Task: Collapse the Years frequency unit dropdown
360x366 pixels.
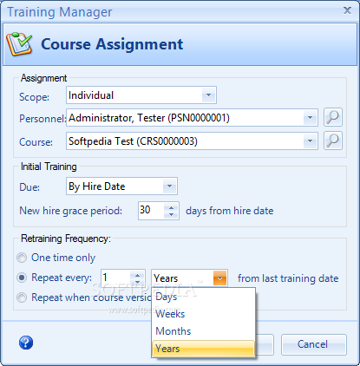Action: pyautogui.click(x=219, y=278)
